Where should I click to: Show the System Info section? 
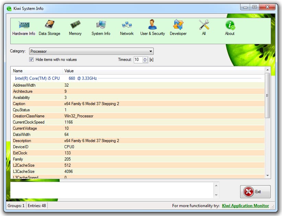click(101, 28)
